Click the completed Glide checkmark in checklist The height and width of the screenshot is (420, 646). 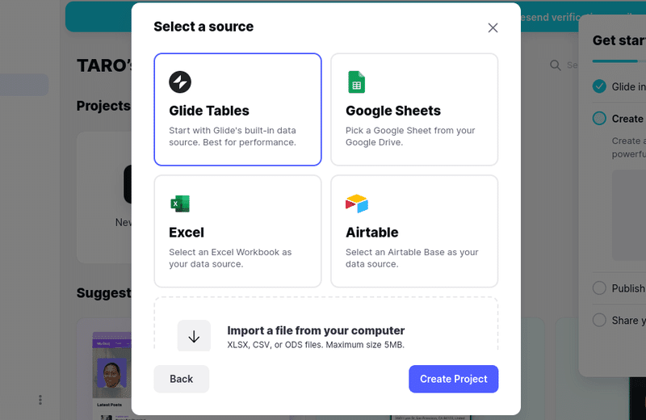(599, 86)
